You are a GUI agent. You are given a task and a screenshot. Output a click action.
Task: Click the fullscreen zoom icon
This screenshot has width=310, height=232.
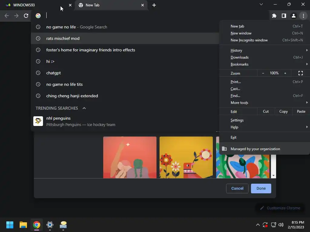(301, 73)
